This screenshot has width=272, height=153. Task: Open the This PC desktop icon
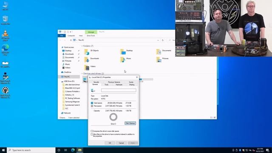tap(6, 6)
